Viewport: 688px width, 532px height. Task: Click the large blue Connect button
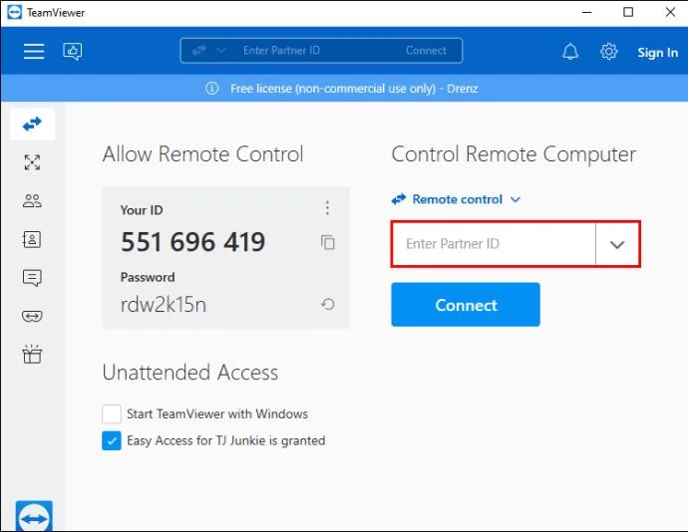click(x=466, y=305)
